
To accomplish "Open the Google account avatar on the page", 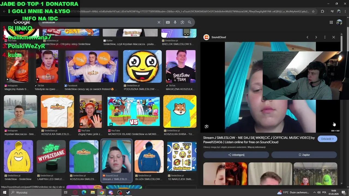I will (x=339, y=22).
